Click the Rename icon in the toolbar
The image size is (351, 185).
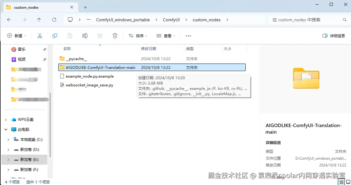point(85,35)
